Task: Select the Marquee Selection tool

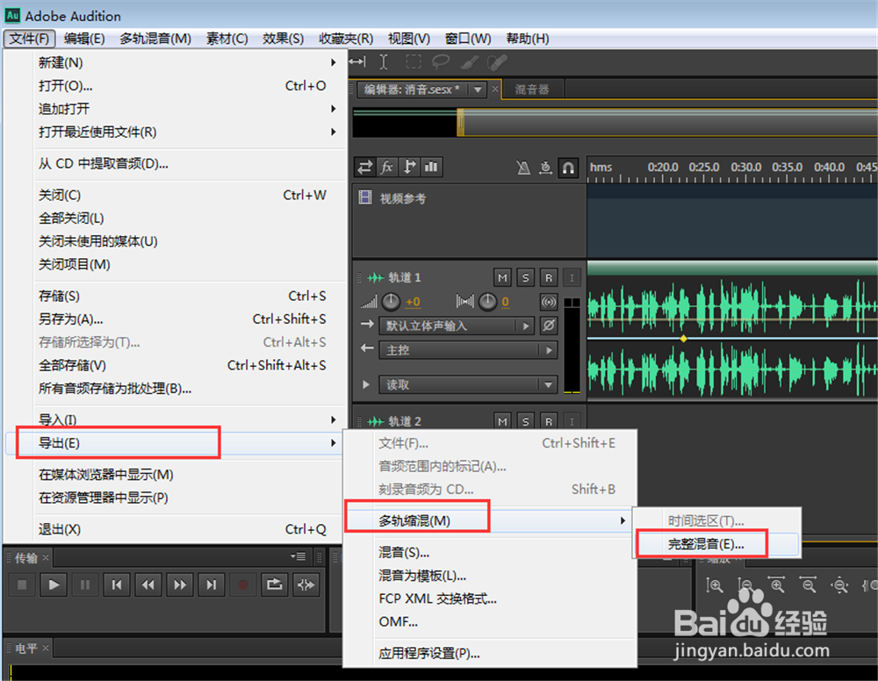Action: click(414, 61)
